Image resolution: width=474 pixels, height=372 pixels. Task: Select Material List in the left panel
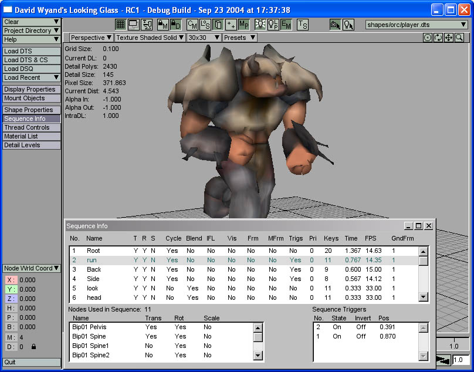point(32,136)
